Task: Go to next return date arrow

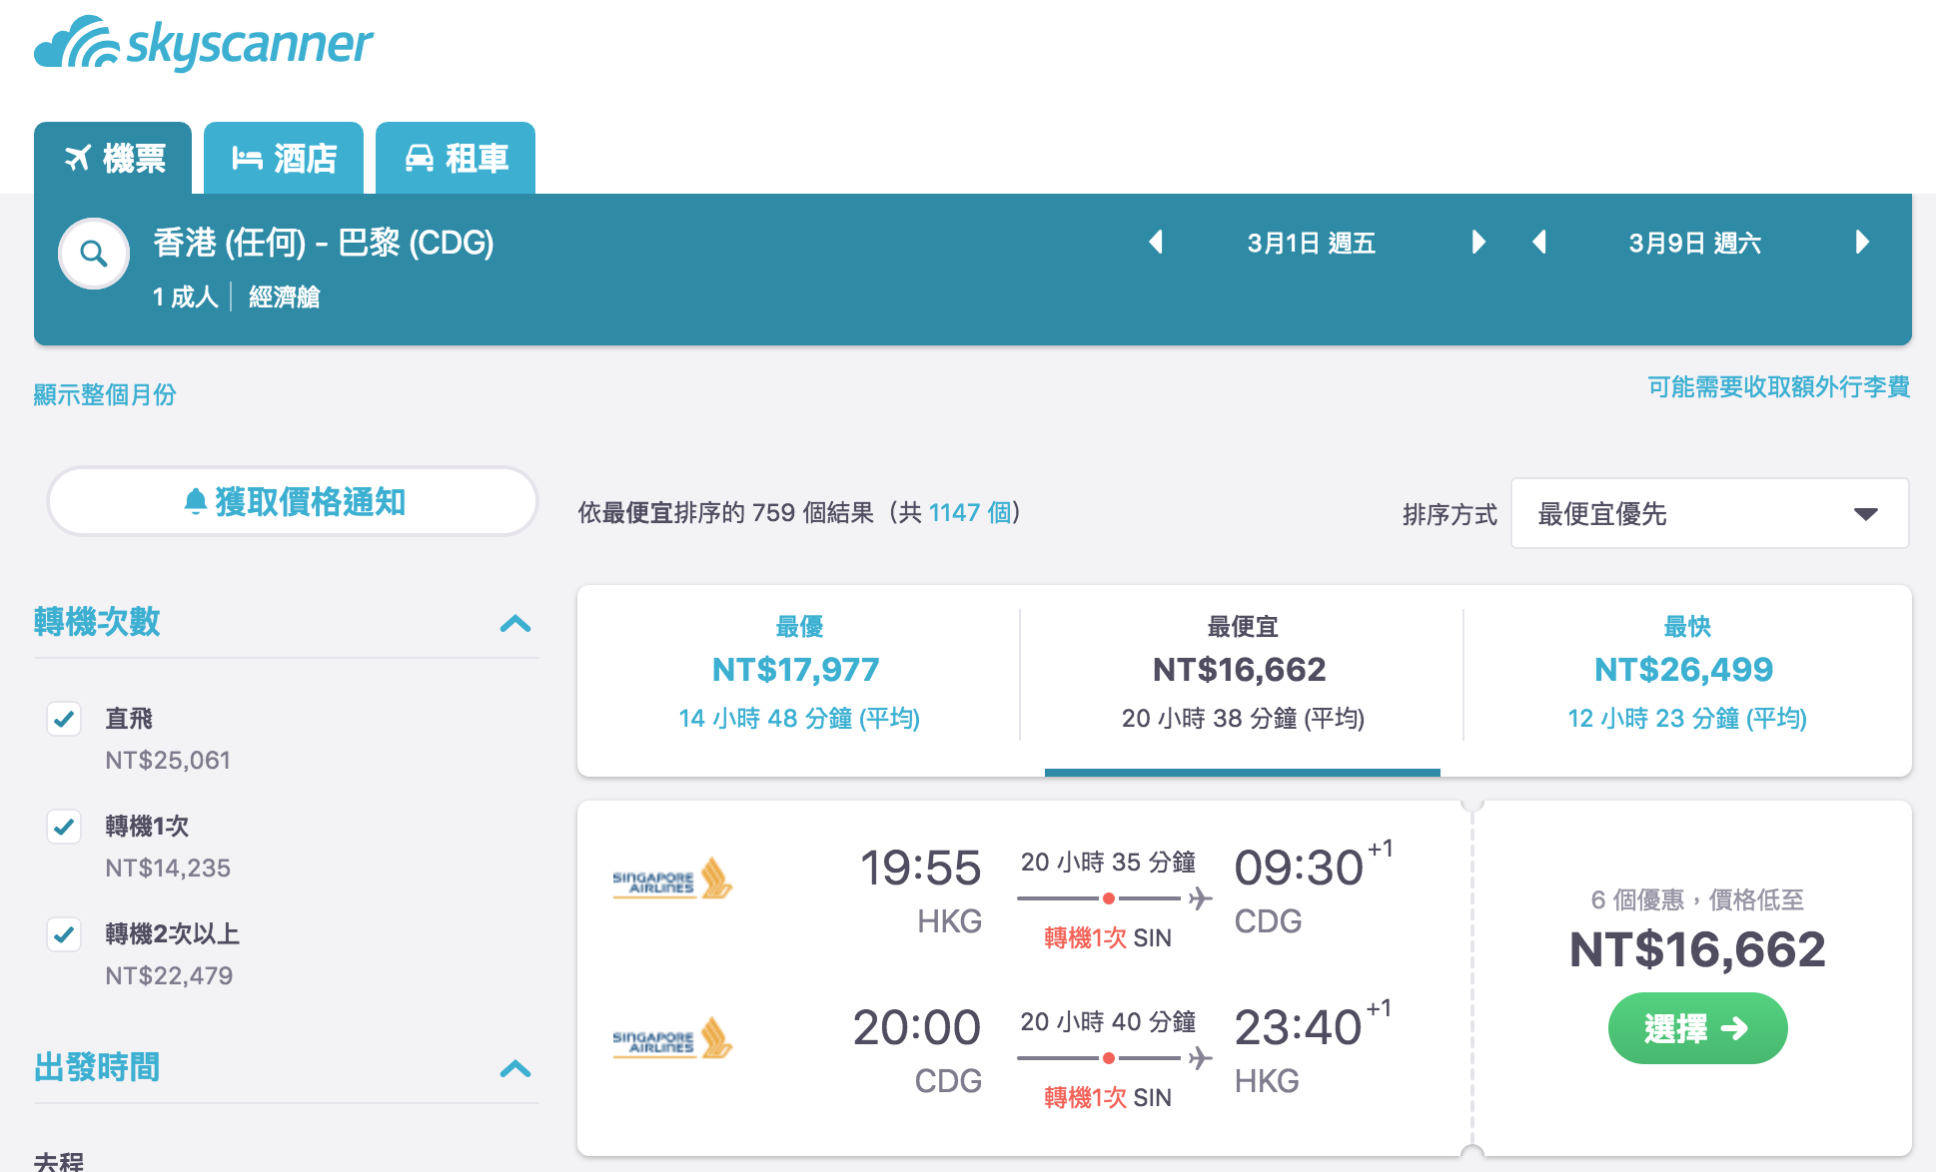Action: click(1862, 243)
